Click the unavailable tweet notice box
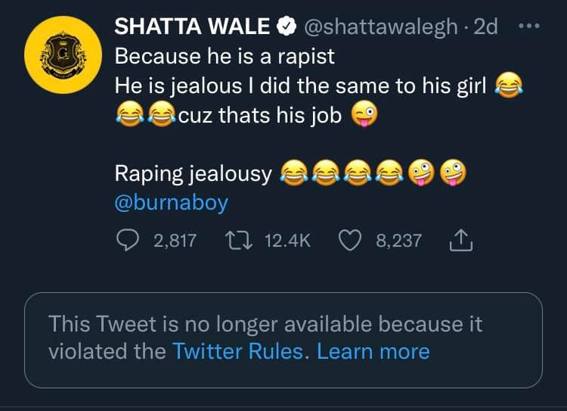The image size is (567, 411). coord(283,340)
